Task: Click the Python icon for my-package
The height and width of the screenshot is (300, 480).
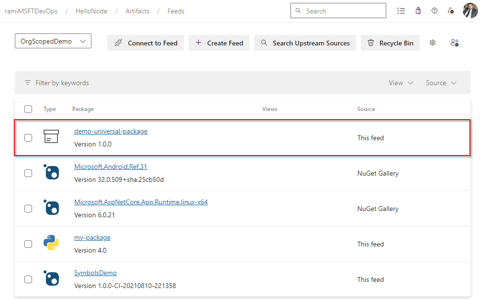Action: click(51, 244)
